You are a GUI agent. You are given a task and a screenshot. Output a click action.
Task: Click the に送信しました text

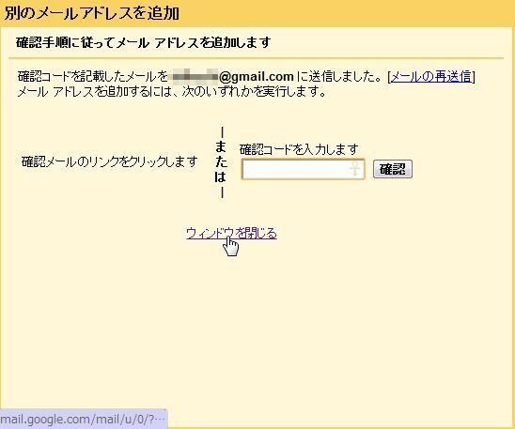pos(339,76)
